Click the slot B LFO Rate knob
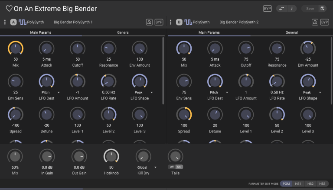The width and height of the screenshot is (333, 190). click(x=277, y=81)
